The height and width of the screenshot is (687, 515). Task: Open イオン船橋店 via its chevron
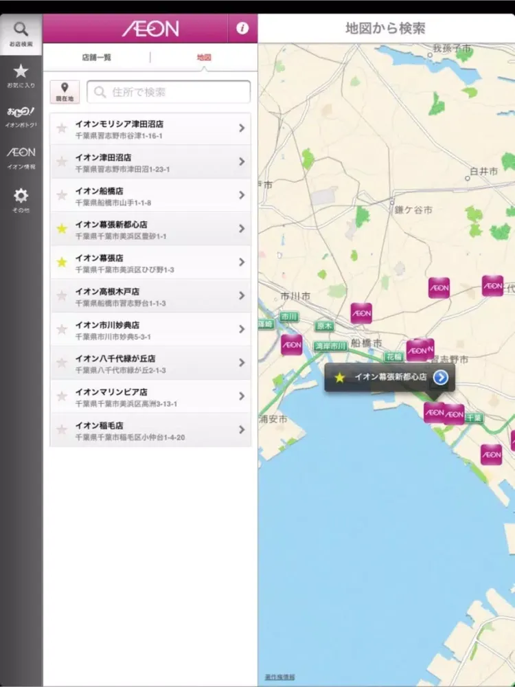click(242, 195)
